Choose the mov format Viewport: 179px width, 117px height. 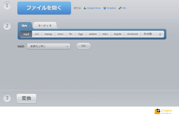tap(60, 34)
